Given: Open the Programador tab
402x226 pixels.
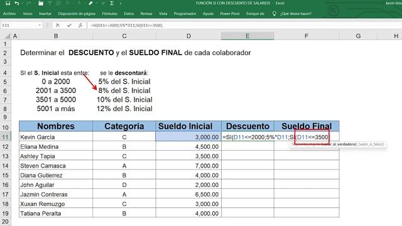Looking at the screenshot, I should (x=185, y=14).
